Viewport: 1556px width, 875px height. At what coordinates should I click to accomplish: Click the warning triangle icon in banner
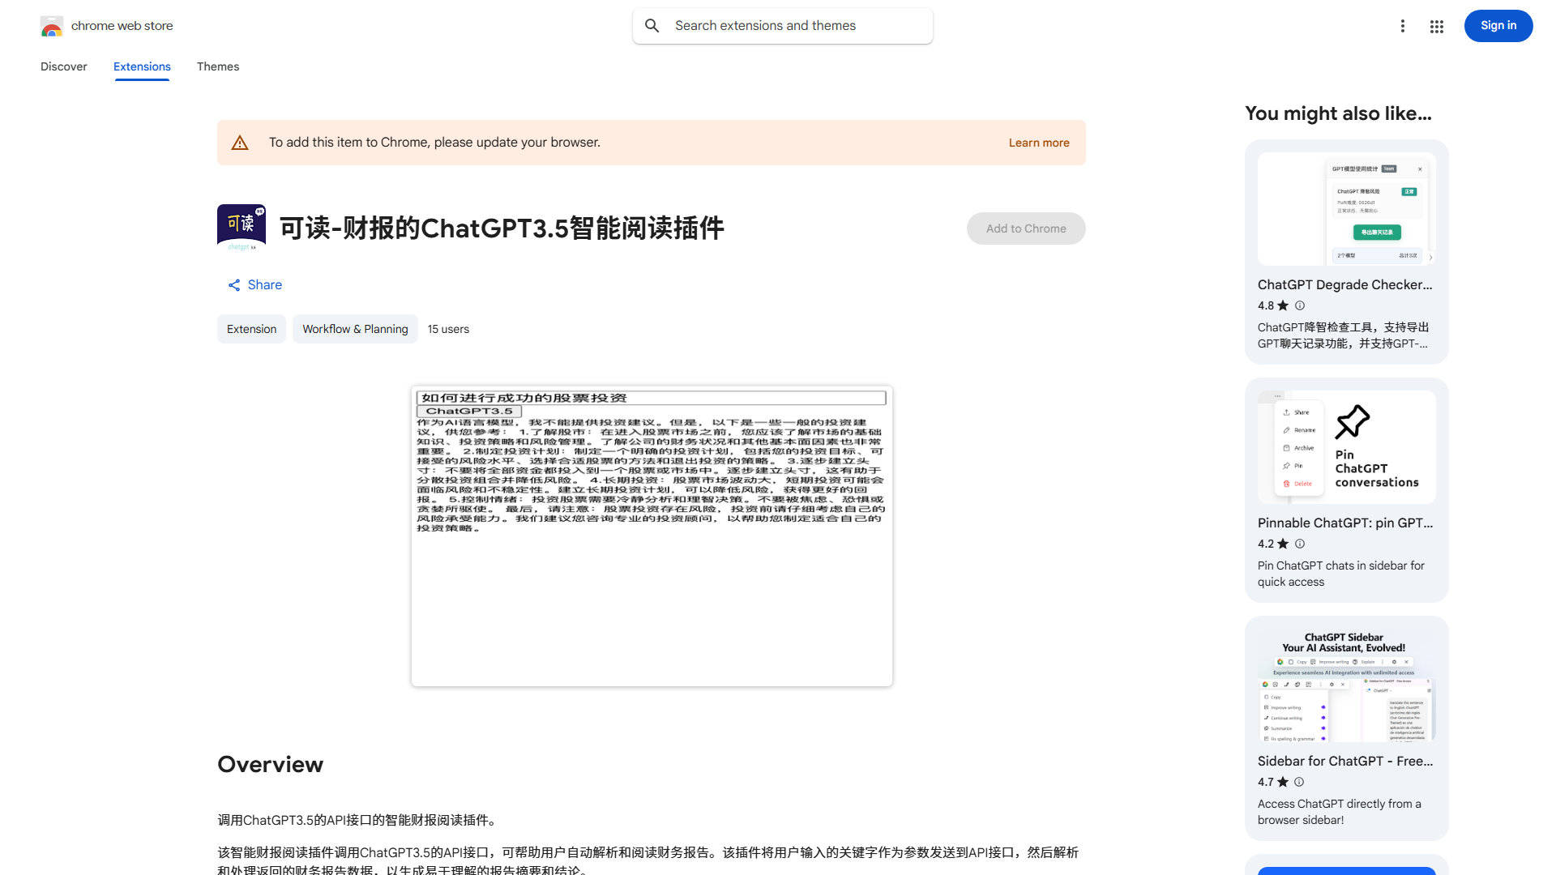tap(240, 143)
